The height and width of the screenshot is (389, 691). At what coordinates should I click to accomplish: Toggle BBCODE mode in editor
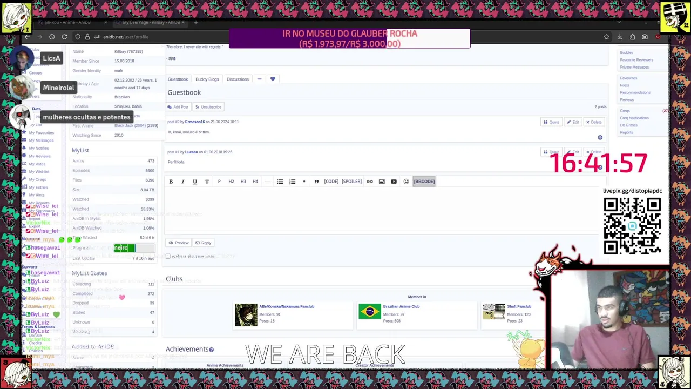[424, 182]
